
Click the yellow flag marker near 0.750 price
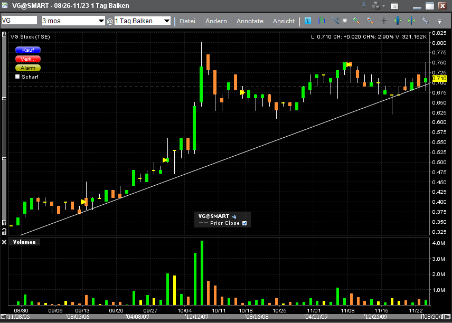pos(349,64)
